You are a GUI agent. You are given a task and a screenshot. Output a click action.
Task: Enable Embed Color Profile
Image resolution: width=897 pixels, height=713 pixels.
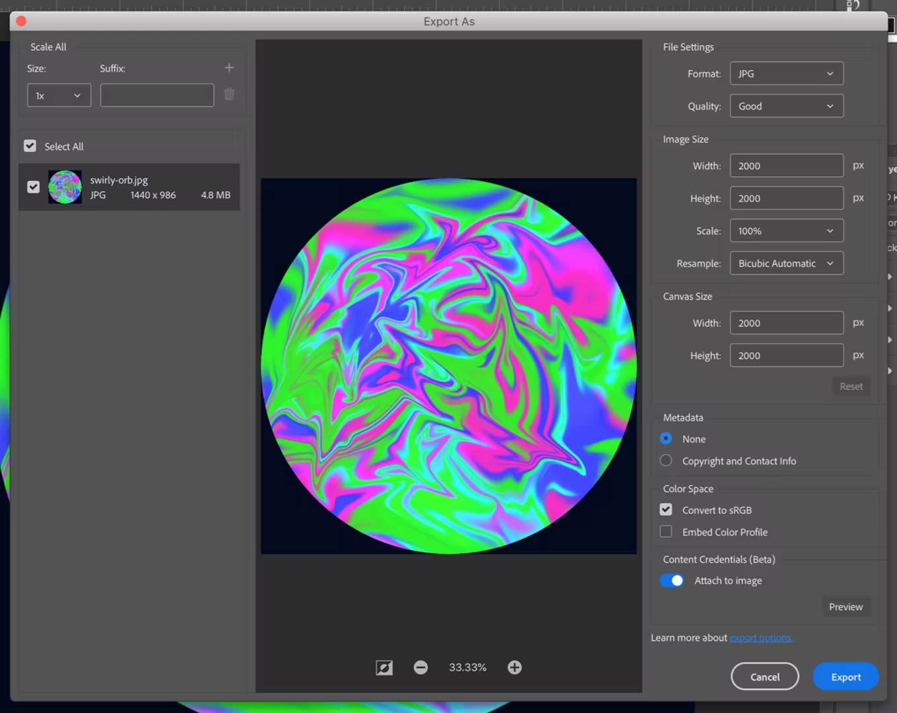tap(665, 531)
